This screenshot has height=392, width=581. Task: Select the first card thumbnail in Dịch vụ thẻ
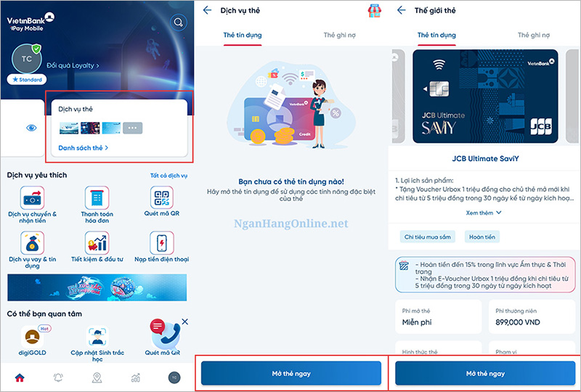[x=69, y=128]
